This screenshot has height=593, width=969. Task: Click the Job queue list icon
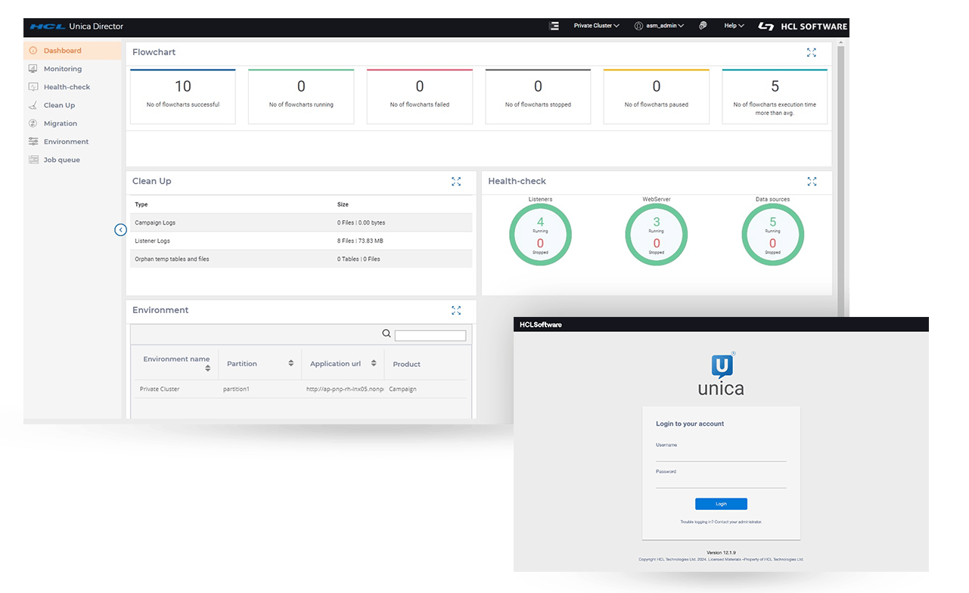33,160
